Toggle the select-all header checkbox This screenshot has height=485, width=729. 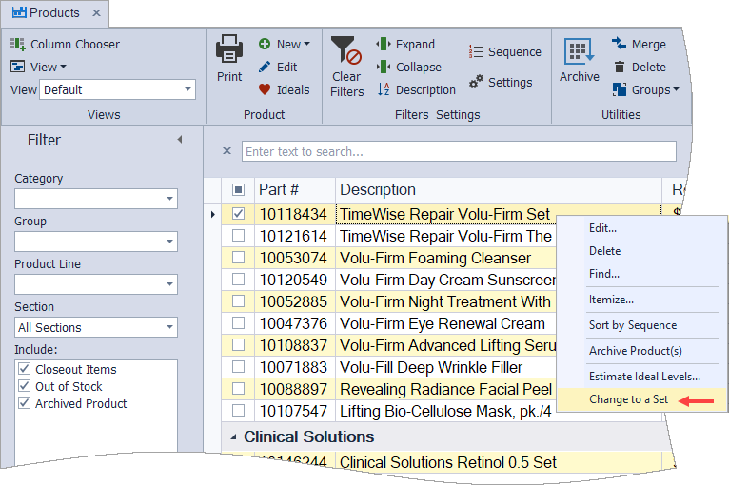pyautogui.click(x=238, y=189)
